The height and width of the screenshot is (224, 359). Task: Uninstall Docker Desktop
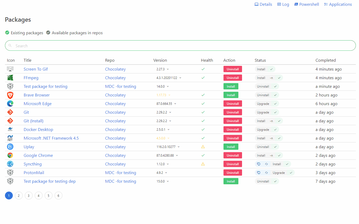point(233,129)
